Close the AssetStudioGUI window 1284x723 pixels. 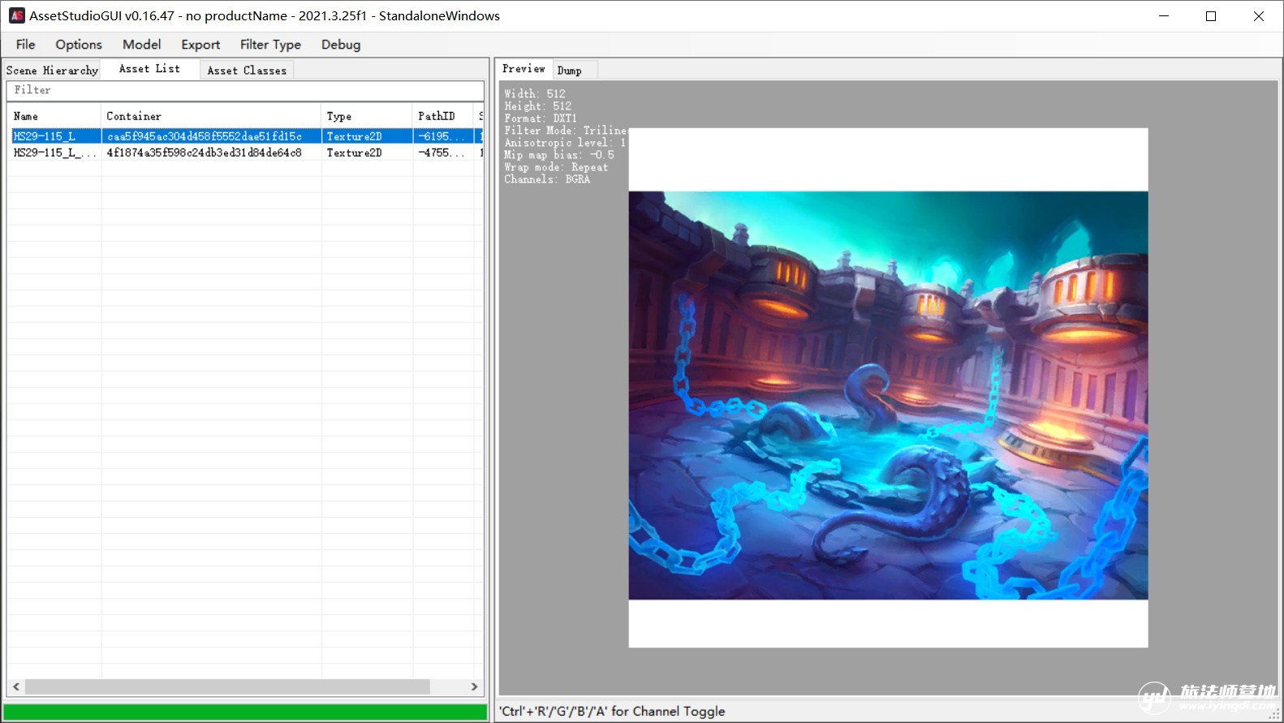tap(1259, 16)
